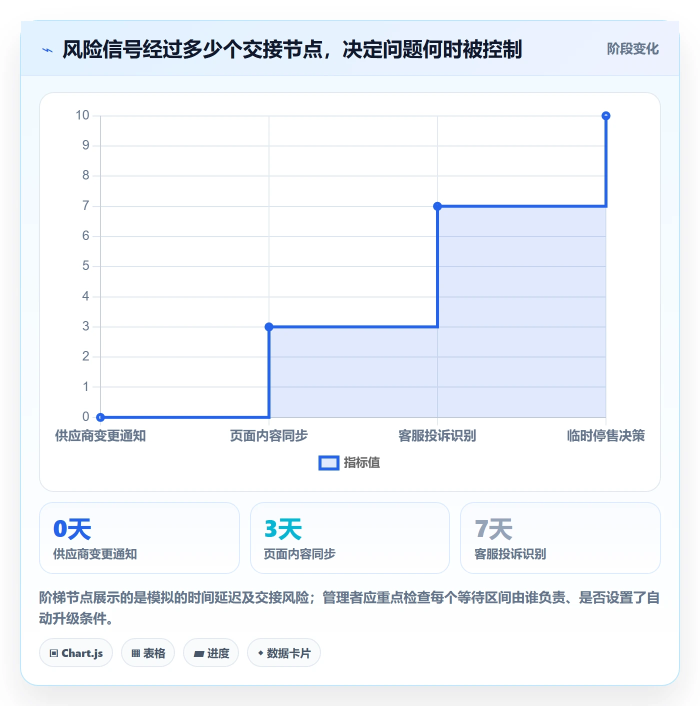
Task: Click the chart title heading text
Action: pyautogui.click(x=292, y=49)
